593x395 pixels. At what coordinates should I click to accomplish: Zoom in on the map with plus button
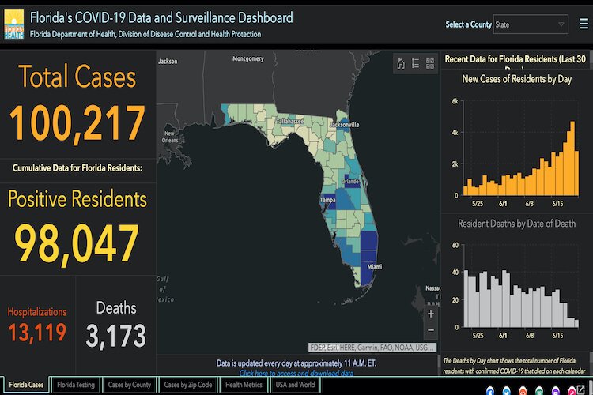(431, 314)
